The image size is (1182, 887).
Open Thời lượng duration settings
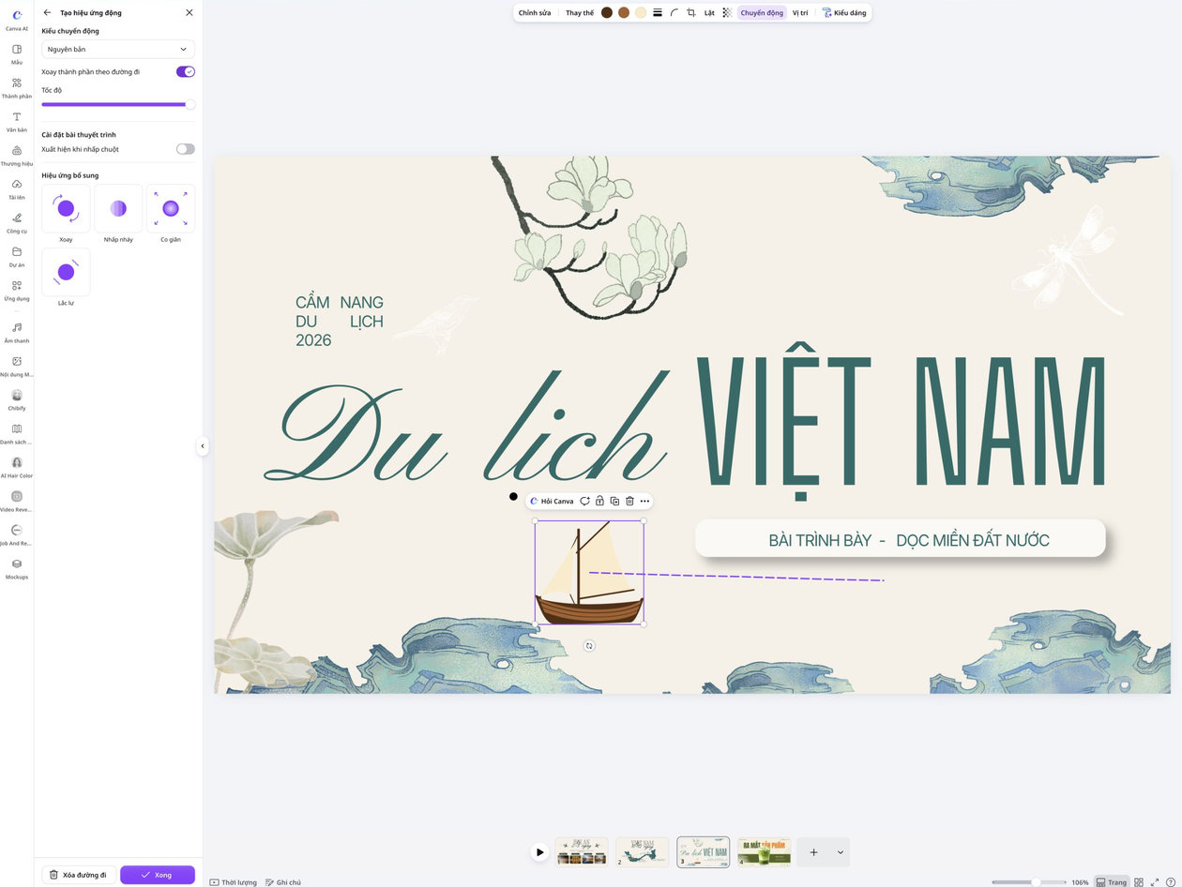point(234,882)
